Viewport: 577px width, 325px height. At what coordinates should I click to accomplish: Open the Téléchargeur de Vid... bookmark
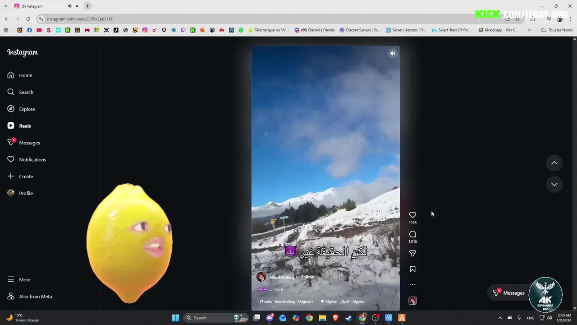click(x=269, y=30)
